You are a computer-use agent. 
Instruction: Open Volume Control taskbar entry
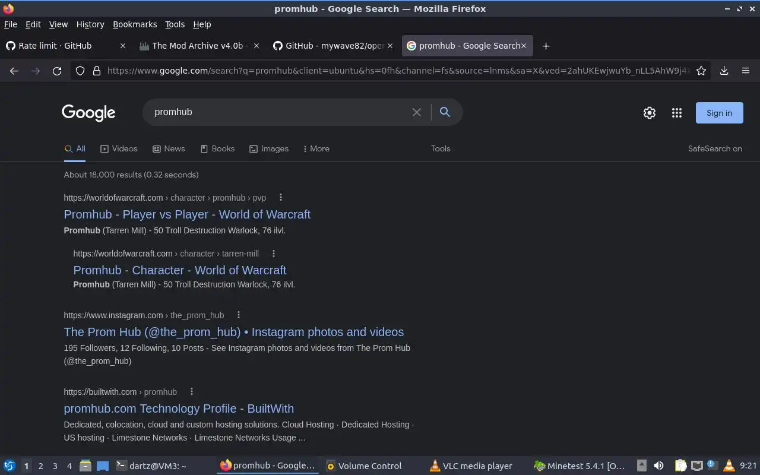(x=373, y=466)
